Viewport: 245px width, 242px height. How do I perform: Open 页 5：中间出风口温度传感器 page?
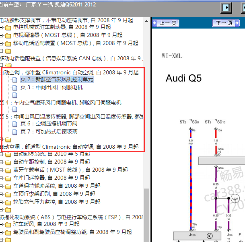click(x=72, y=117)
